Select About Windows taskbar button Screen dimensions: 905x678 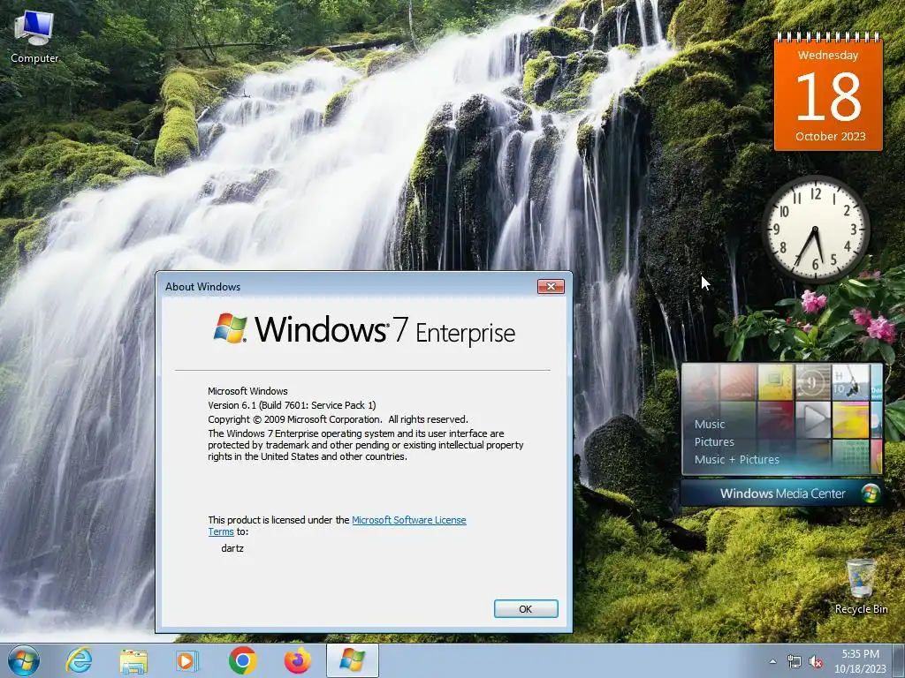coord(352,660)
